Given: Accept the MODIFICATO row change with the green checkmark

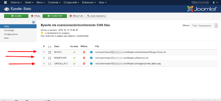Looking at the screenshot, I should point(74,58).
